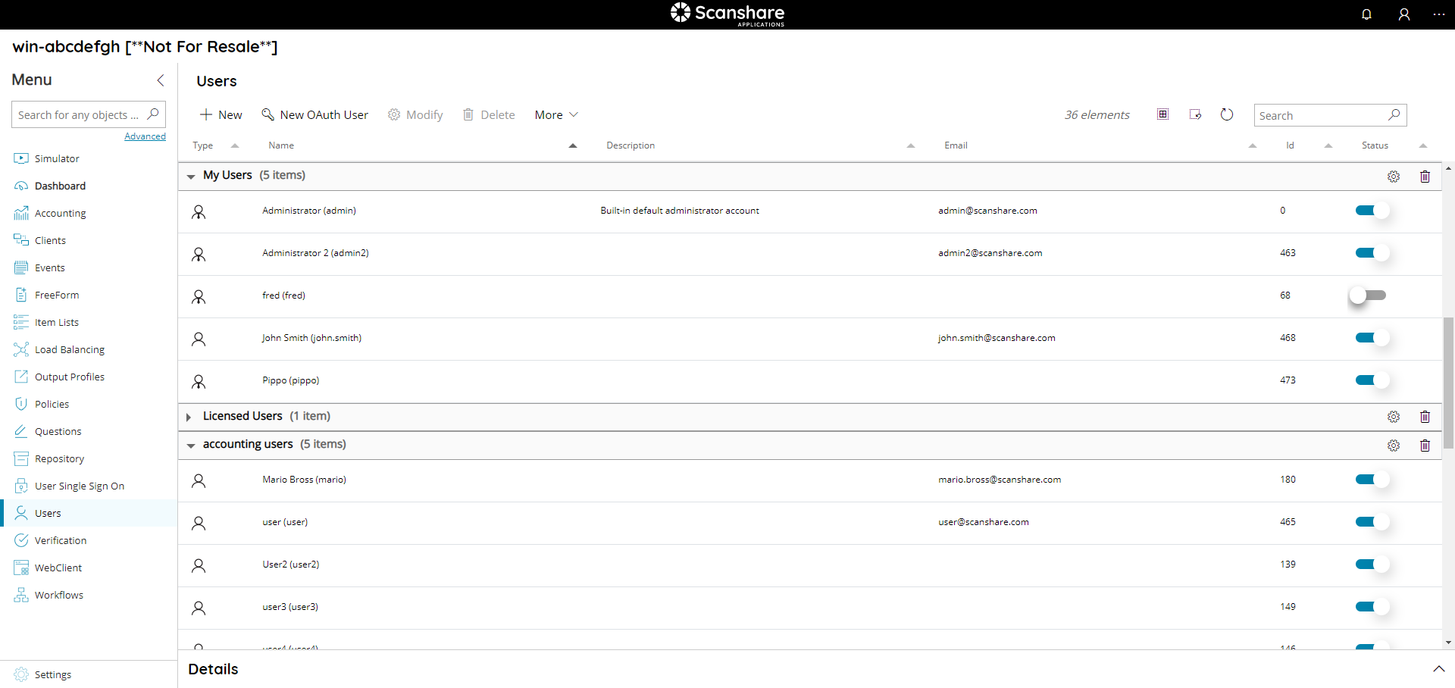Disable the John Smith status toggle

point(1372,338)
